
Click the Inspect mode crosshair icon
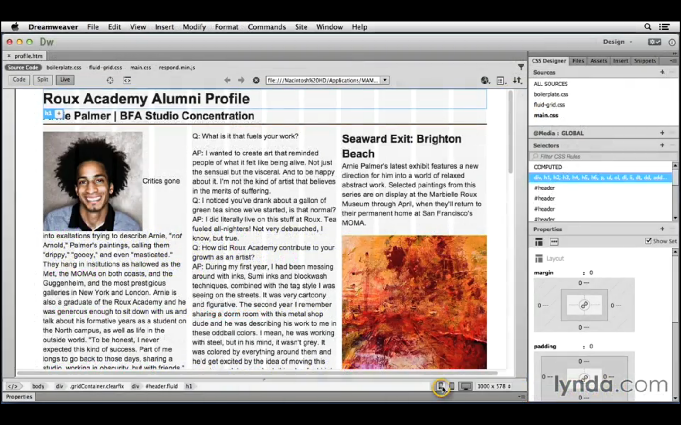click(110, 80)
